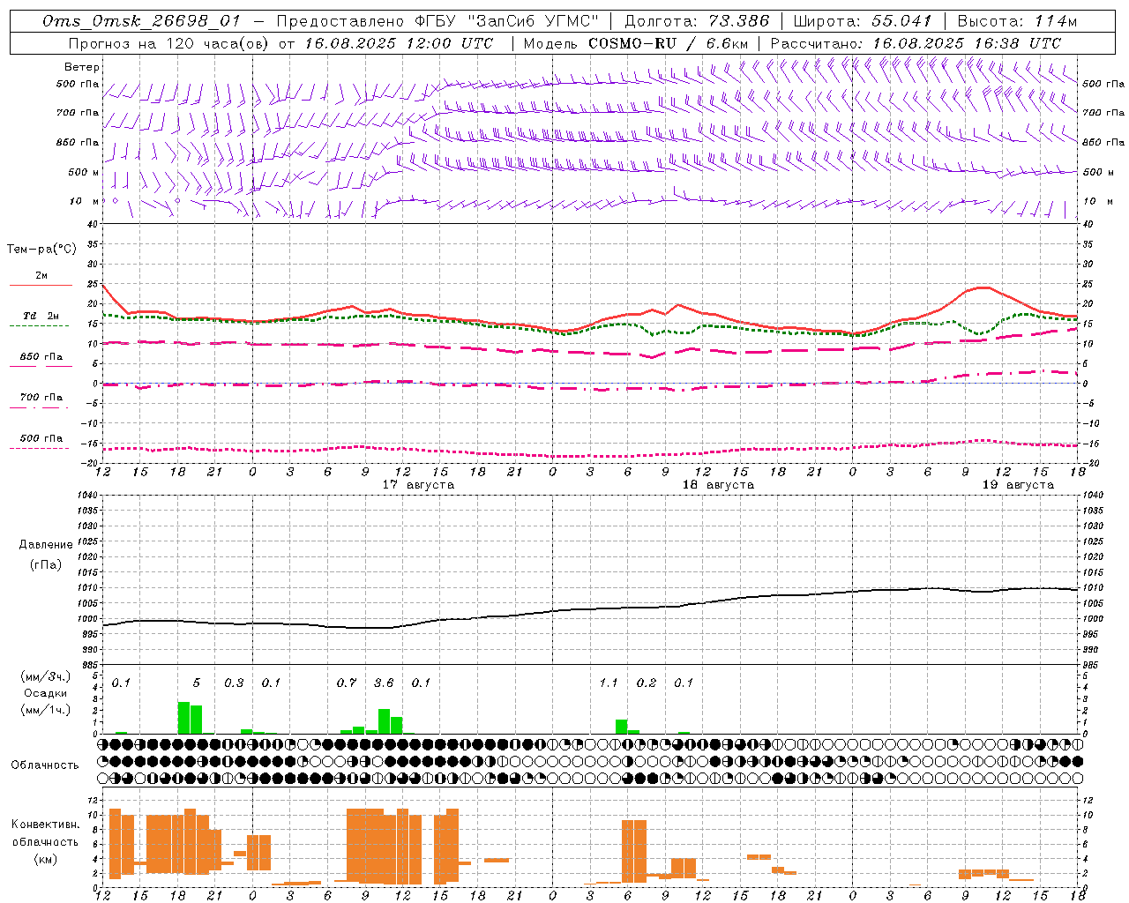Click elevation value 114м

point(1057,21)
